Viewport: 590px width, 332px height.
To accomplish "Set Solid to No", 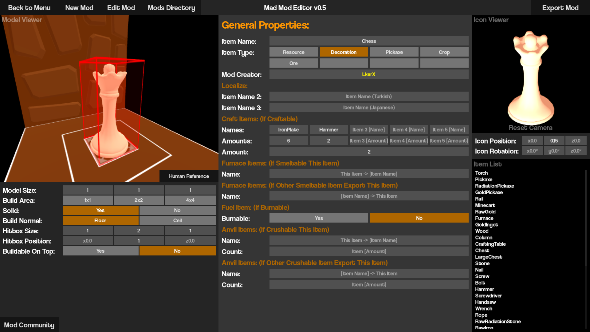I will click(x=177, y=210).
